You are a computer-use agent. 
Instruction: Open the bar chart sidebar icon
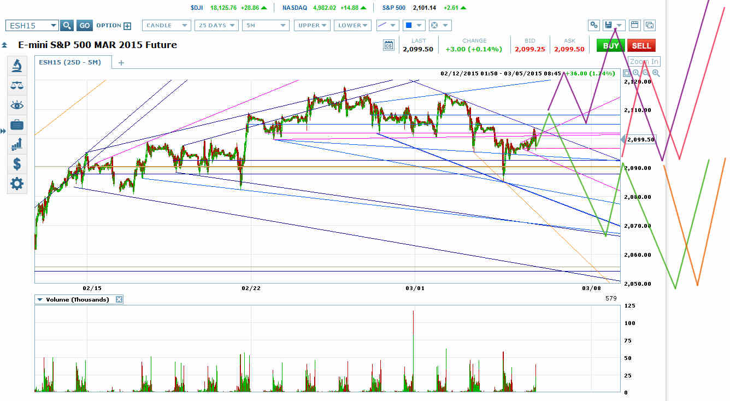pos(17,144)
